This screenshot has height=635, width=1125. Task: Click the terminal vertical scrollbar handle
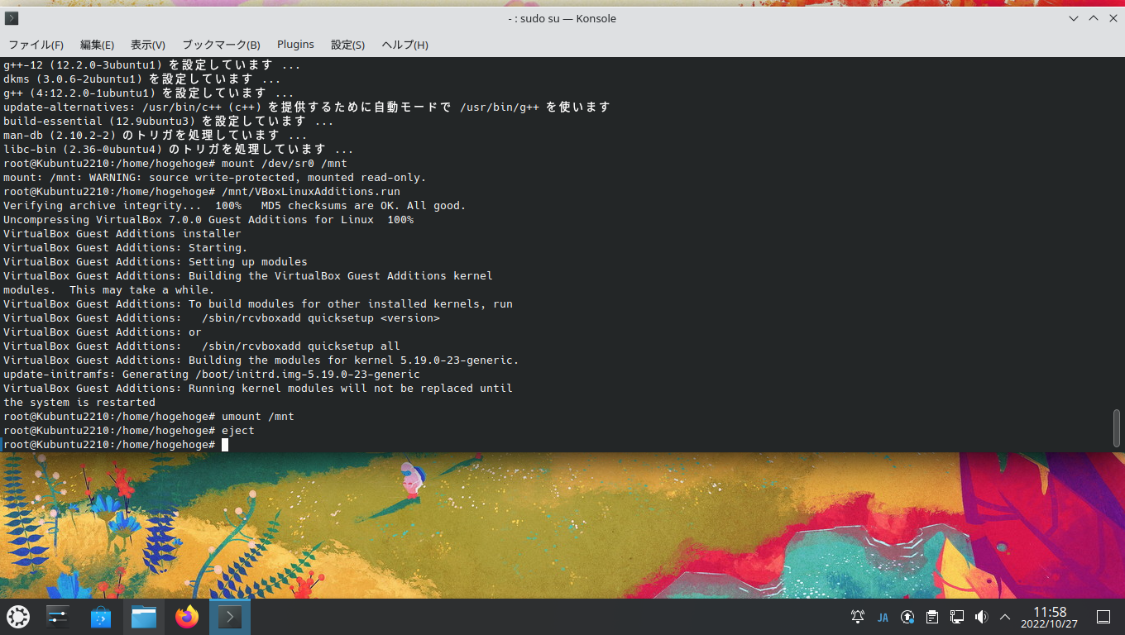point(1117,428)
